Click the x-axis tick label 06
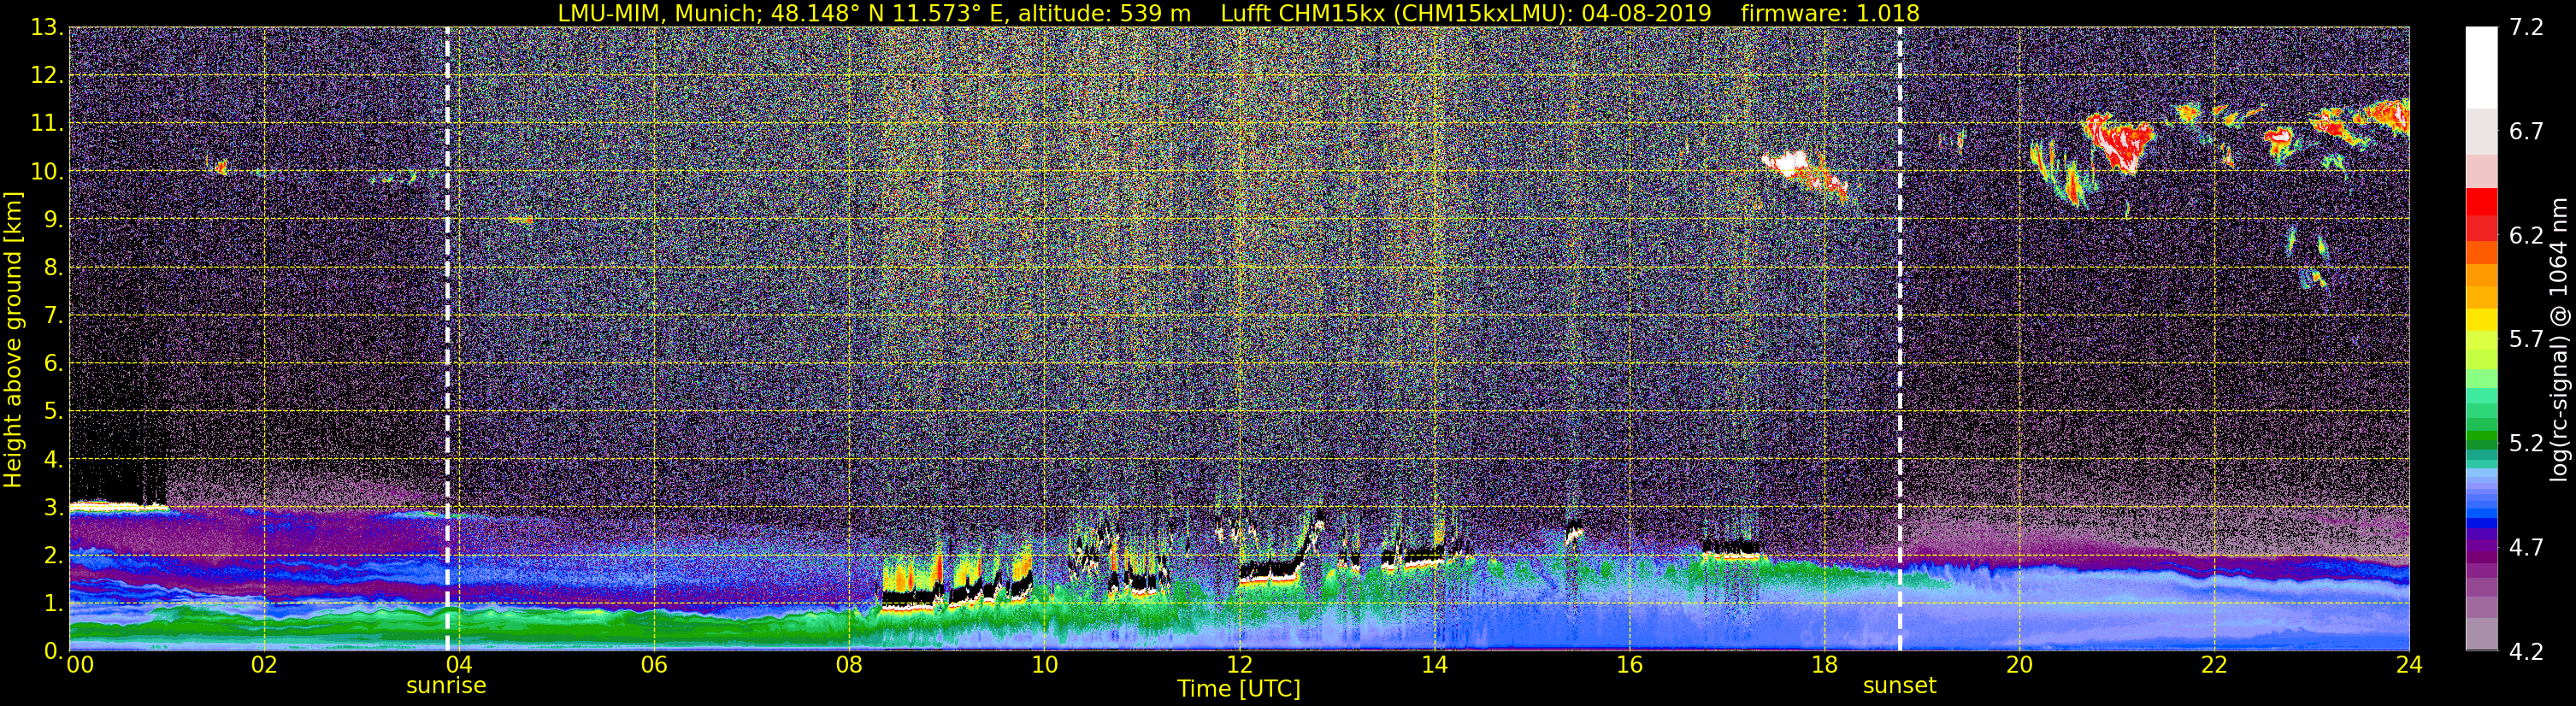Viewport: 2576px width, 706px height. (x=653, y=665)
